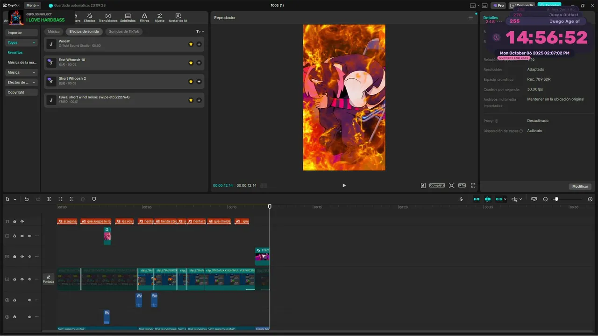The height and width of the screenshot is (336, 598).
Task: Open linkage options dropdown arrow
Action: (x=505, y=199)
